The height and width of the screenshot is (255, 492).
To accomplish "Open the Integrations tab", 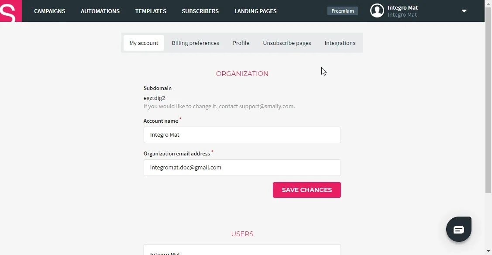I will pyautogui.click(x=340, y=43).
